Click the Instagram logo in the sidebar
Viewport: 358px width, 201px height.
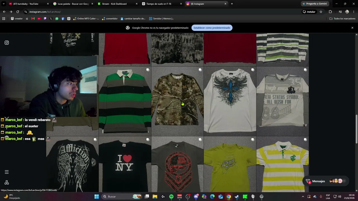[x=7, y=43]
